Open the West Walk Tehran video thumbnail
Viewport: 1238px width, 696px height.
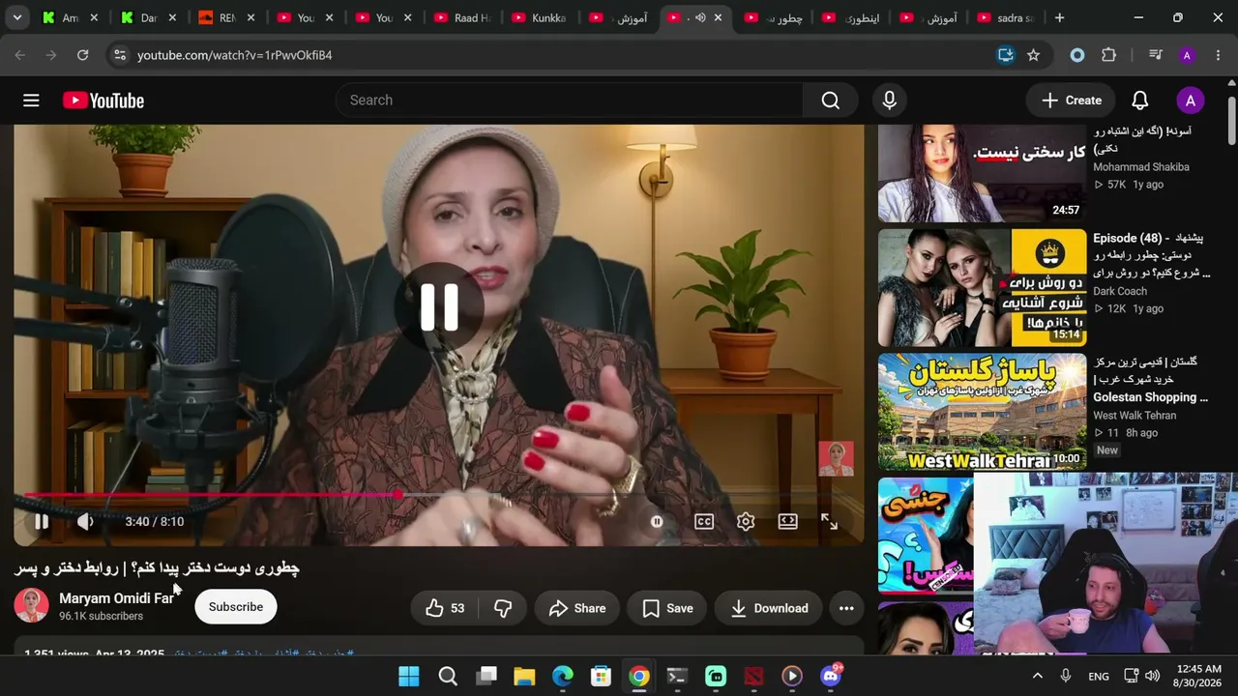click(x=982, y=412)
